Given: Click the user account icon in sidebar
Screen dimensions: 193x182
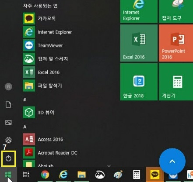Looking at the screenshot, I should (8, 87).
